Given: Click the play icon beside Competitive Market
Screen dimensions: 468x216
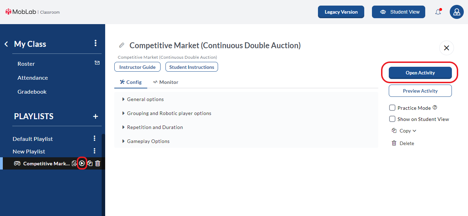Looking at the screenshot, I should coord(82,163).
